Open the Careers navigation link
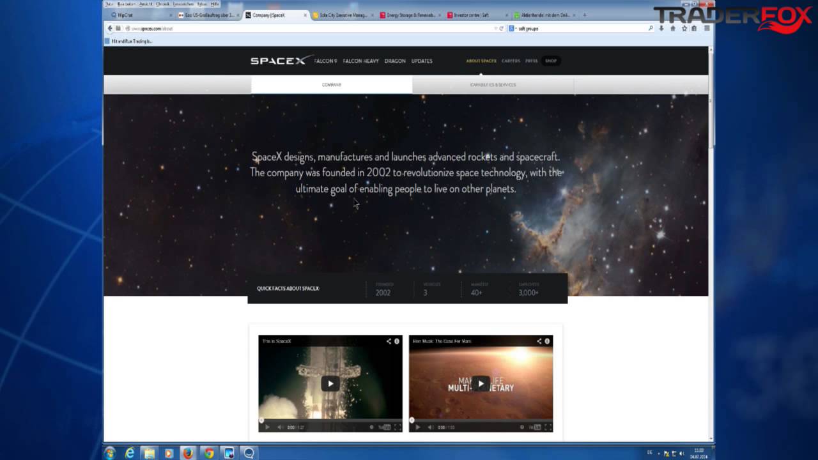Viewport: 818px width, 460px height. pyautogui.click(x=511, y=61)
